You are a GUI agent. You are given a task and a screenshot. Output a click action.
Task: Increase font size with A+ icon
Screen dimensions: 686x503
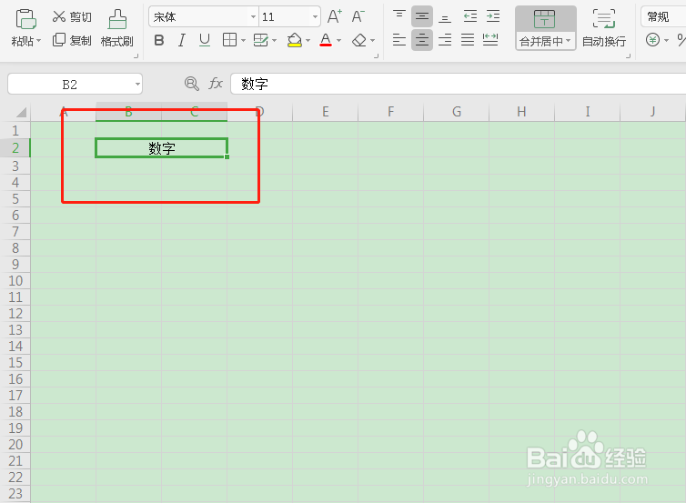[335, 16]
